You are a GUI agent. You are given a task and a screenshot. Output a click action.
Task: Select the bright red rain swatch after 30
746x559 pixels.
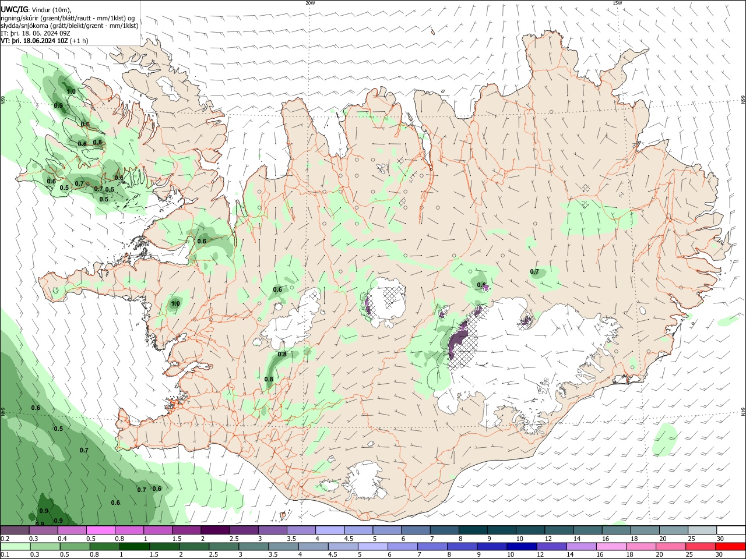[x=731, y=546]
